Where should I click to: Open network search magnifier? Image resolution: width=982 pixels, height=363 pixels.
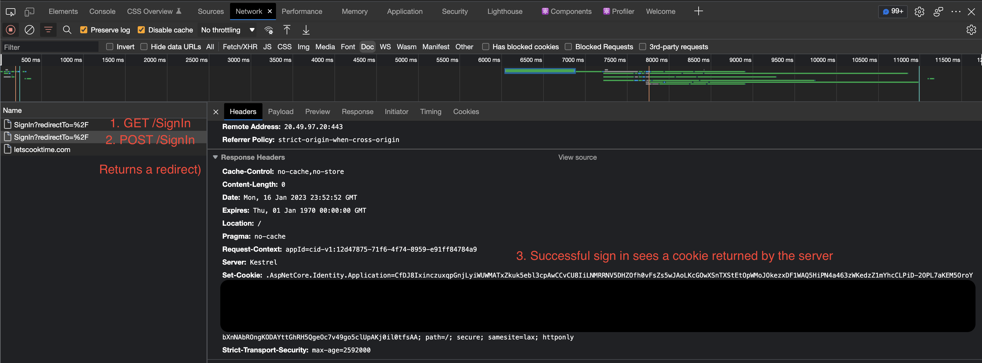tap(67, 30)
